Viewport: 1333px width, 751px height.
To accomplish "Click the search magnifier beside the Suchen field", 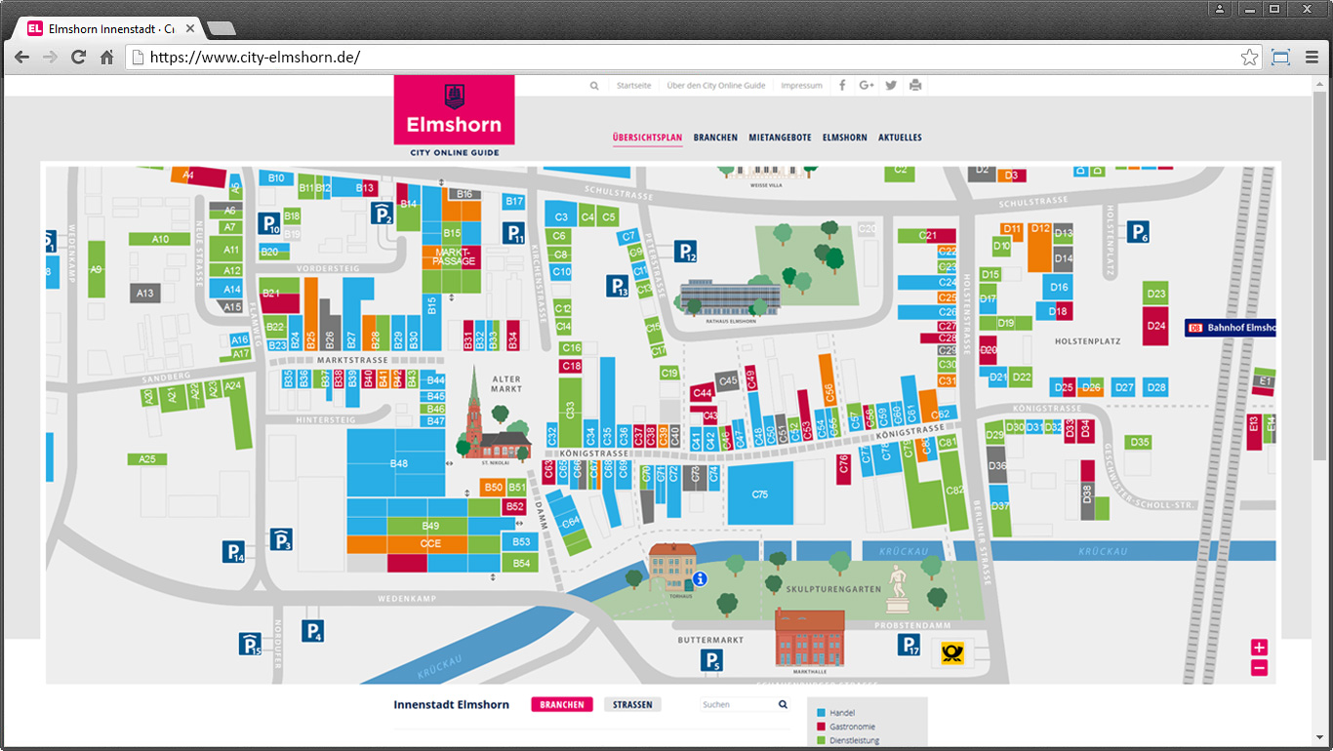I will pyautogui.click(x=783, y=704).
